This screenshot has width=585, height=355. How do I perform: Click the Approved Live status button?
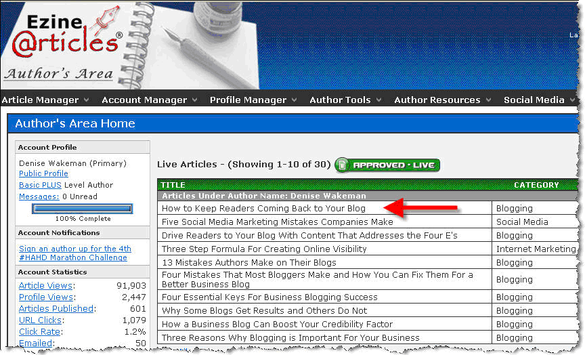coord(387,165)
